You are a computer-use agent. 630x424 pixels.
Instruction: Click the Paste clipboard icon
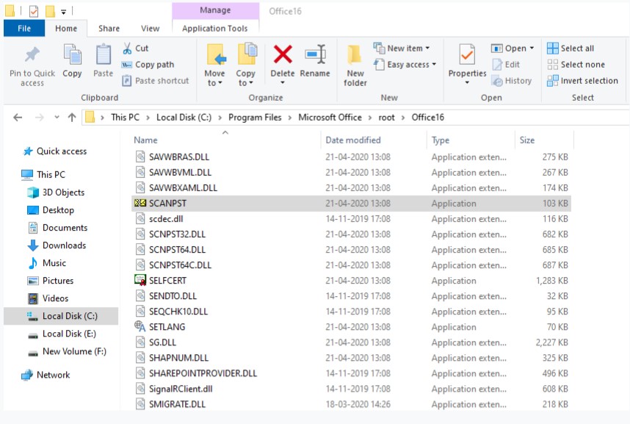104,56
